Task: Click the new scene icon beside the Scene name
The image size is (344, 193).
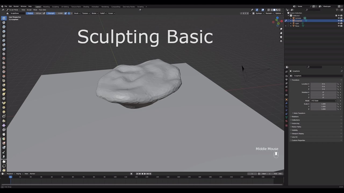Action: [x=313, y=6]
